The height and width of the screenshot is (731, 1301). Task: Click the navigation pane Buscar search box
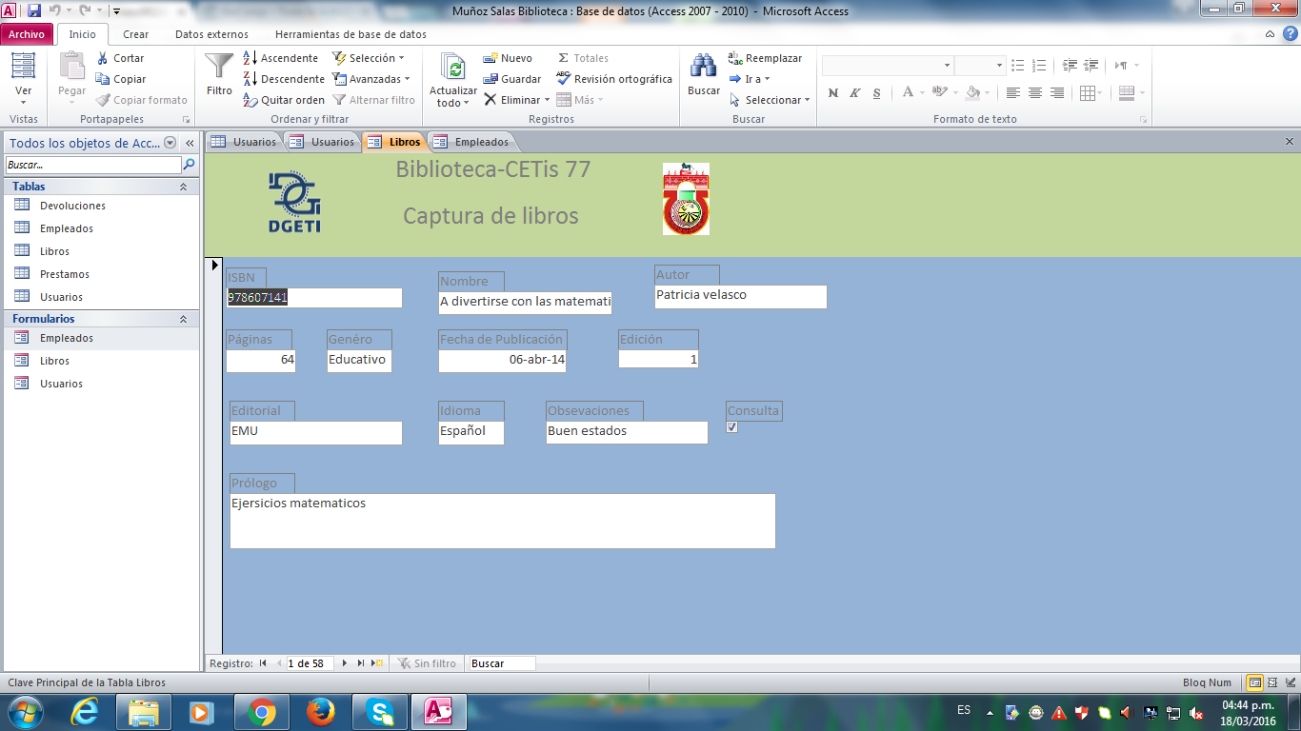[92, 165]
